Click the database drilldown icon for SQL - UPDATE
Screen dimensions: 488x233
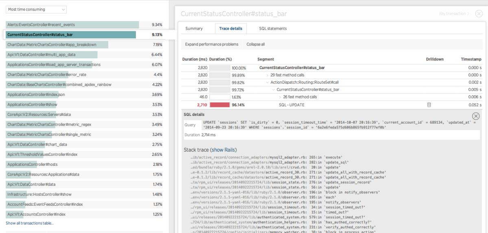[428, 105]
